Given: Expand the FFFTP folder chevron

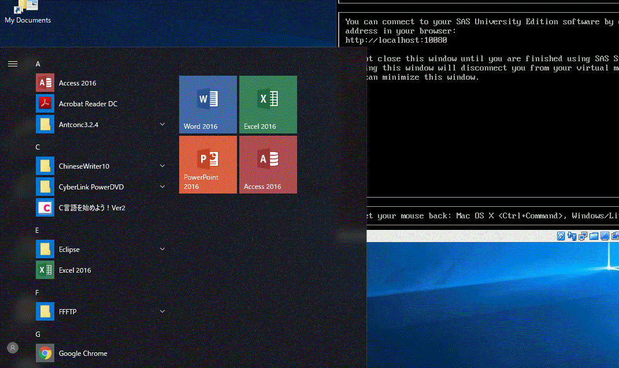Looking at the screenshot, I should tap(162, 311).
